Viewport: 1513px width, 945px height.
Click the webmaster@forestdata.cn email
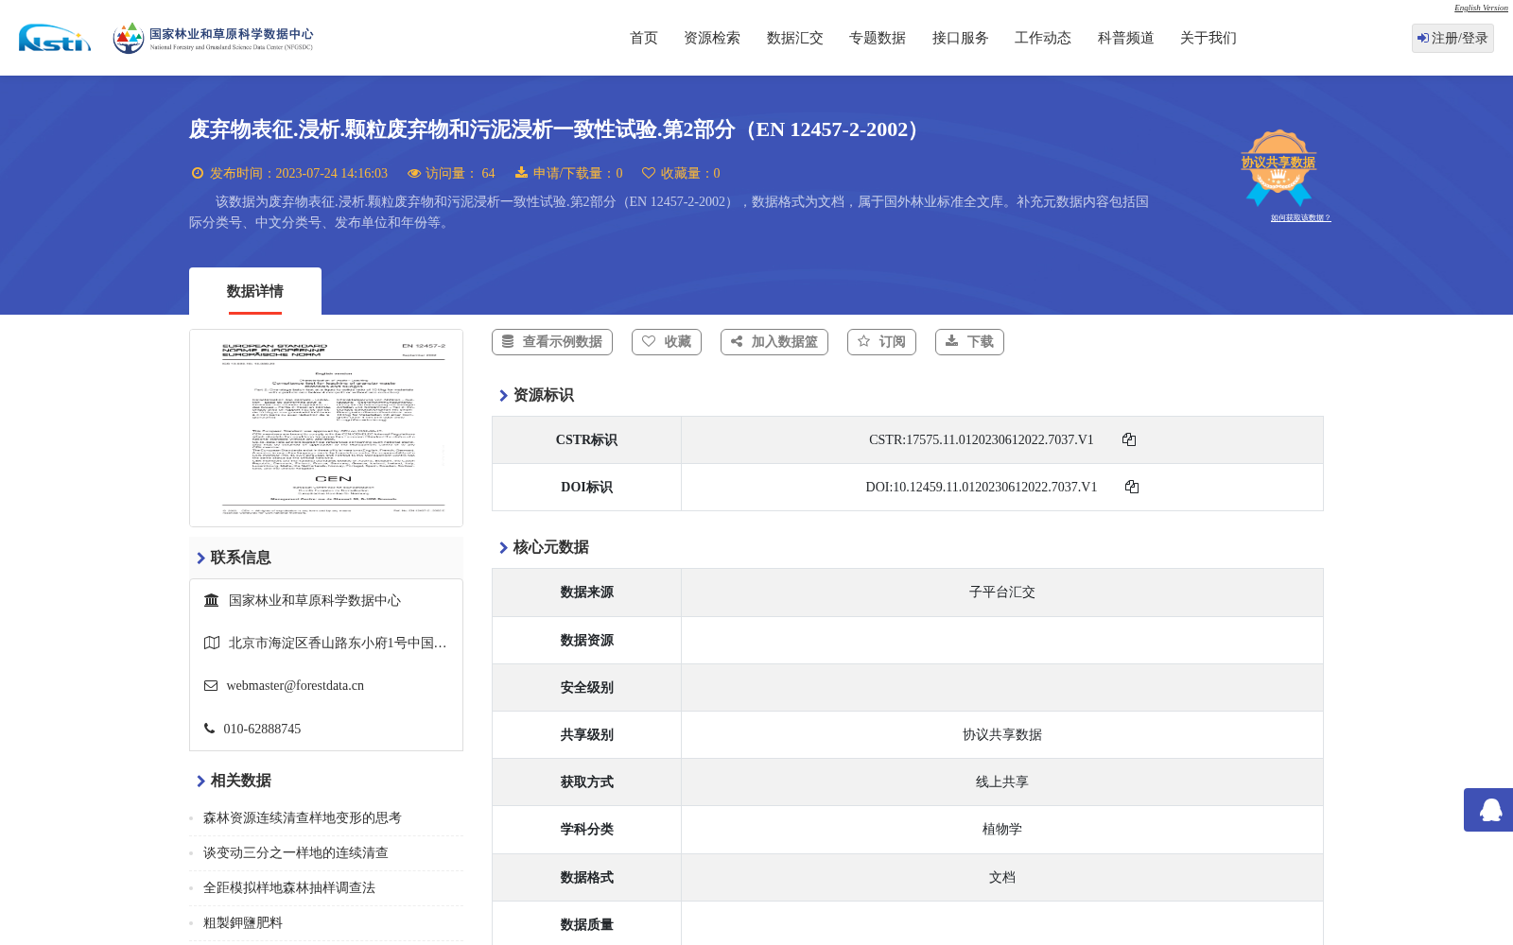[295, 686]
